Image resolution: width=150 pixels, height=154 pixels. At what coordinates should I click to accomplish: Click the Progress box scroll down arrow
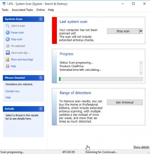(x=141, y=73)
